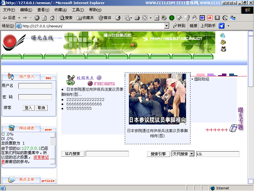
Task: Click the news photo of 日本参议院议员
Action: tap(157, 99)
